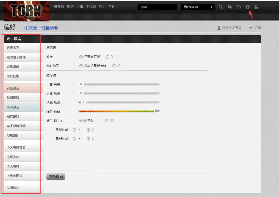Open the binoculars advanced search icon
This screenshot has height=197, width=279.
click(230, 7)
